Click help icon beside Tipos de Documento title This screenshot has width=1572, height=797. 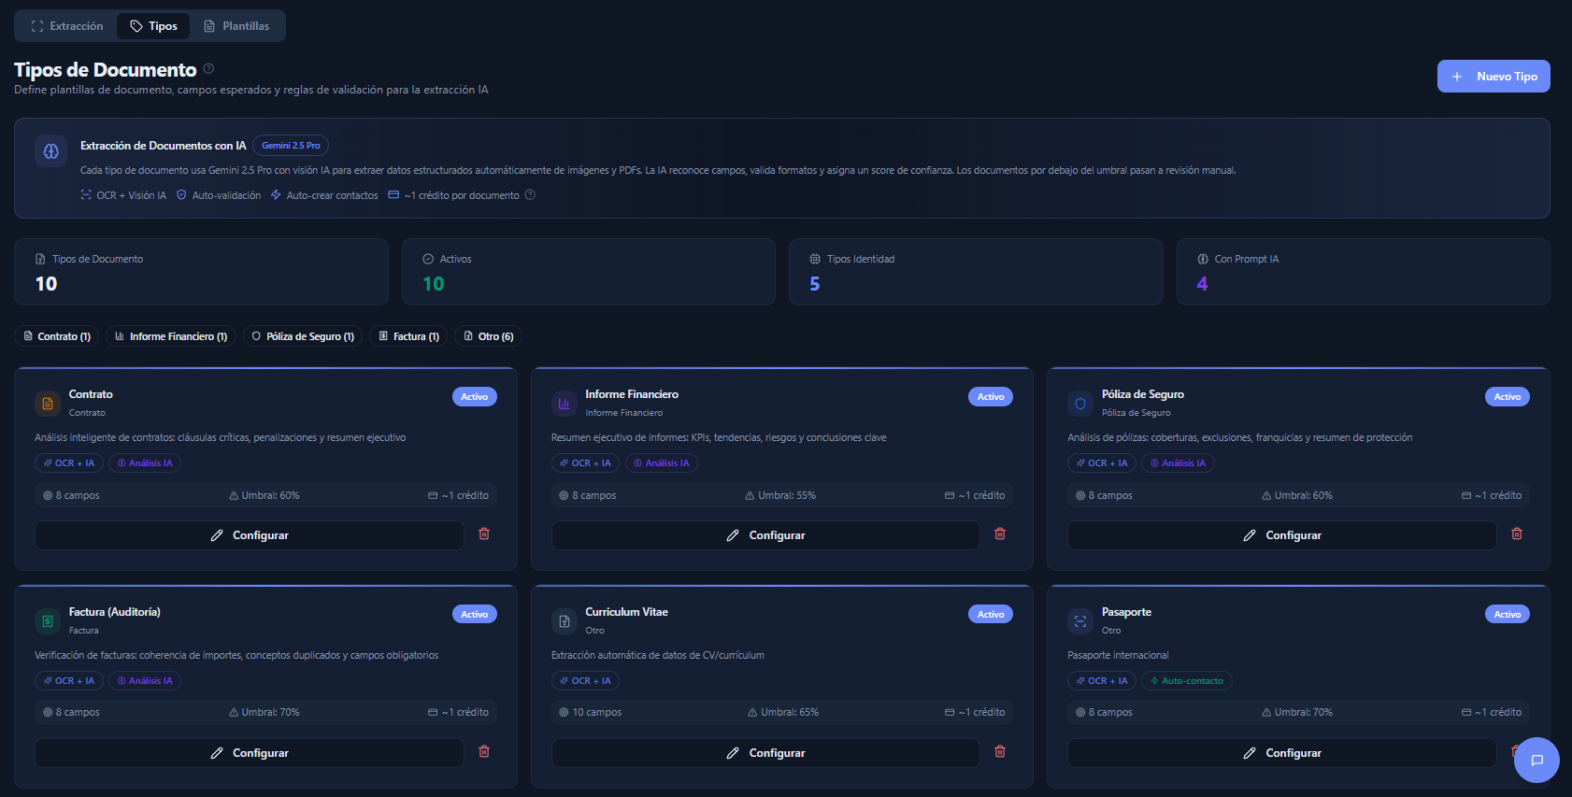click(x=208, y=68)
